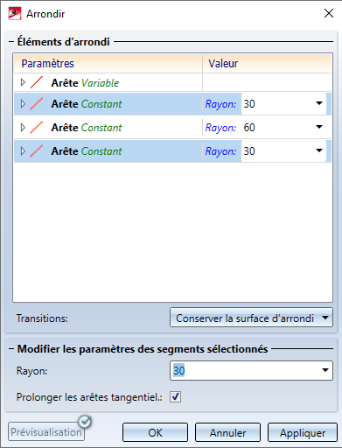The height and width of the screenshot is (448, 342).
Task: Expand the first Arête Constant row
Action: point(23,104)
